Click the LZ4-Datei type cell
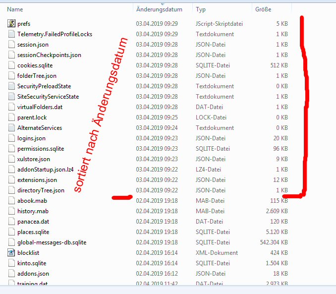 pos(208,170)
